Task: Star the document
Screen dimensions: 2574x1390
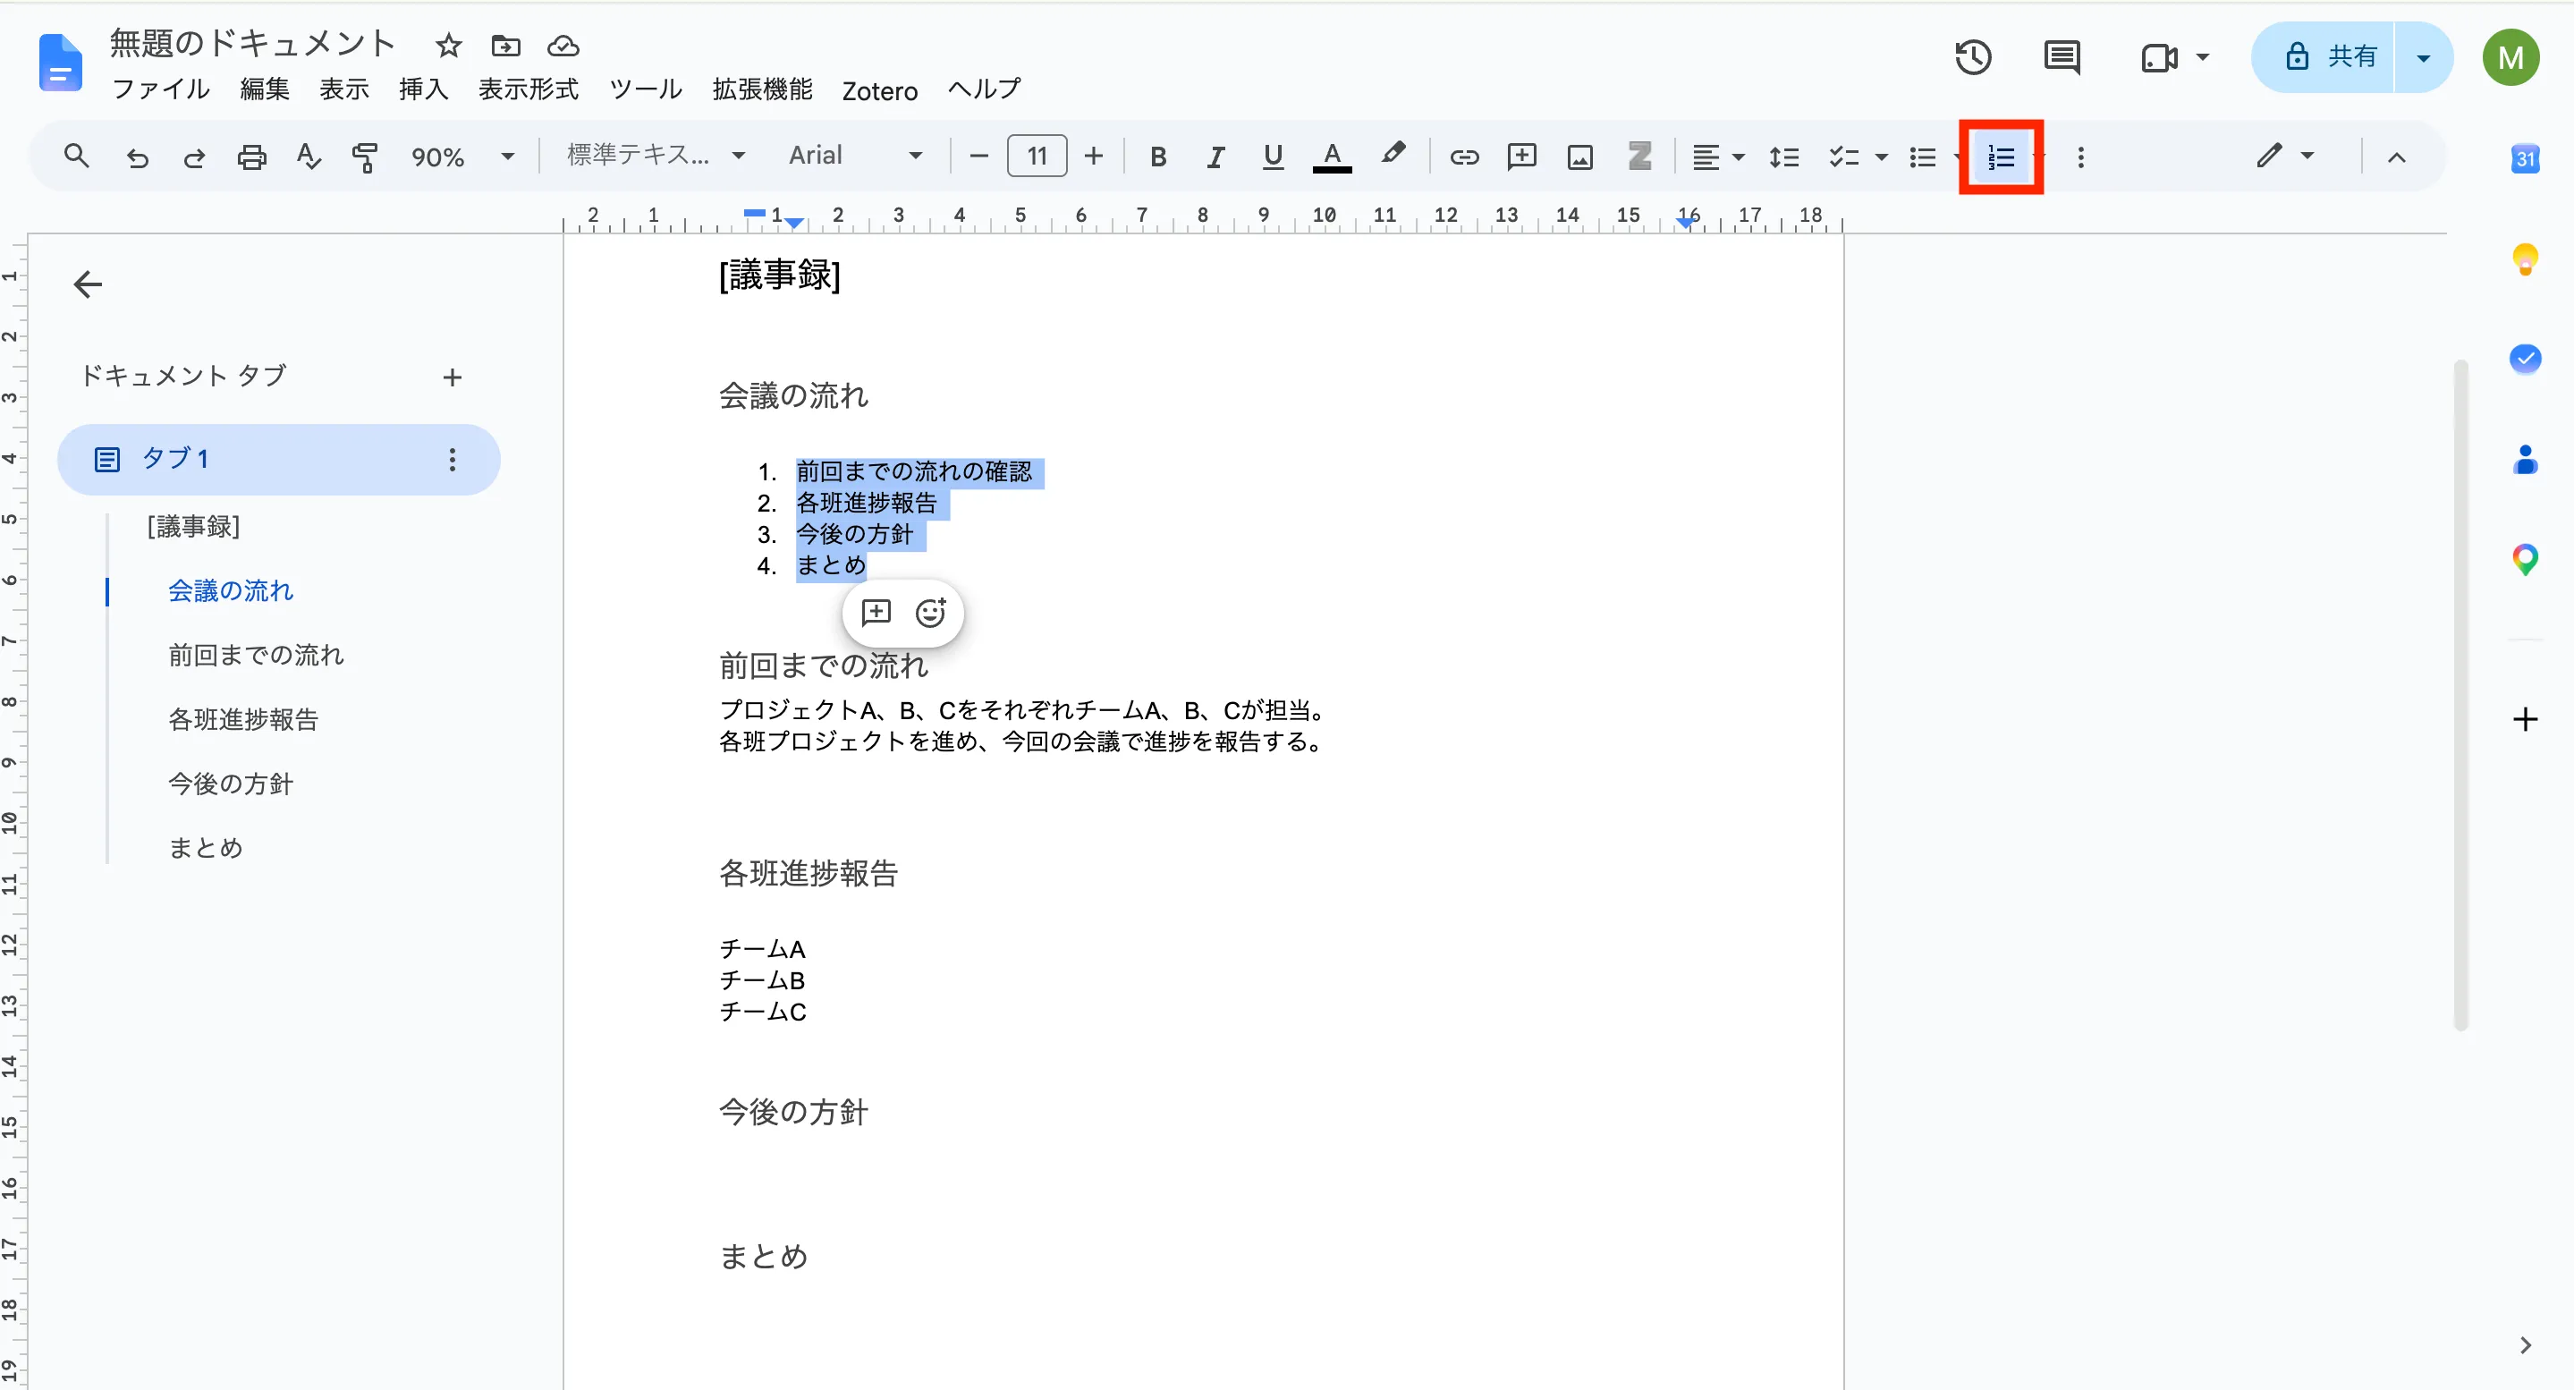Action: pos(449,45)
